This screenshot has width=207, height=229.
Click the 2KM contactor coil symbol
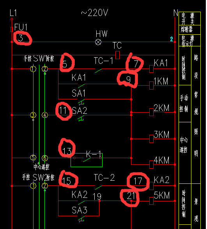click(151, 112)
